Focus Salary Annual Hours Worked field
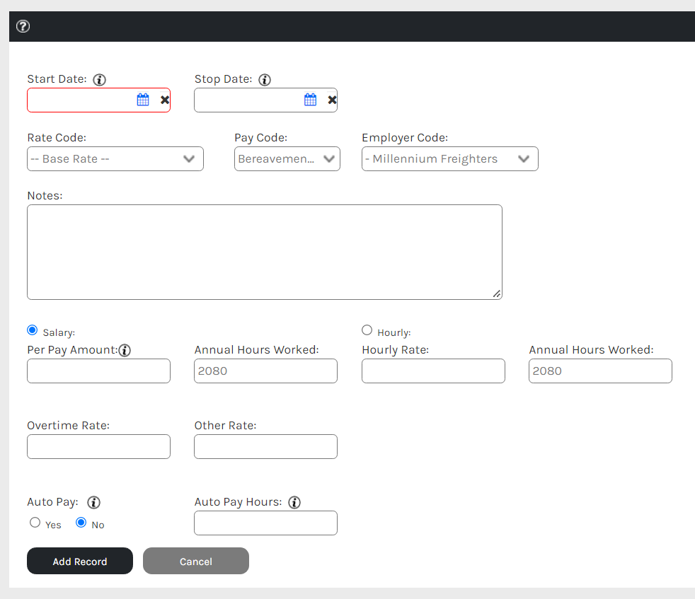This screenshot has height=599, width=695. coord(266,371)
